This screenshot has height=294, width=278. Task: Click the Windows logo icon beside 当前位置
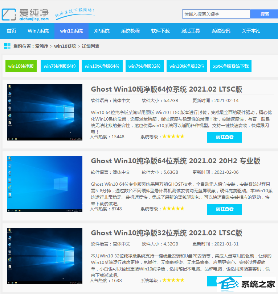point(7,46)
